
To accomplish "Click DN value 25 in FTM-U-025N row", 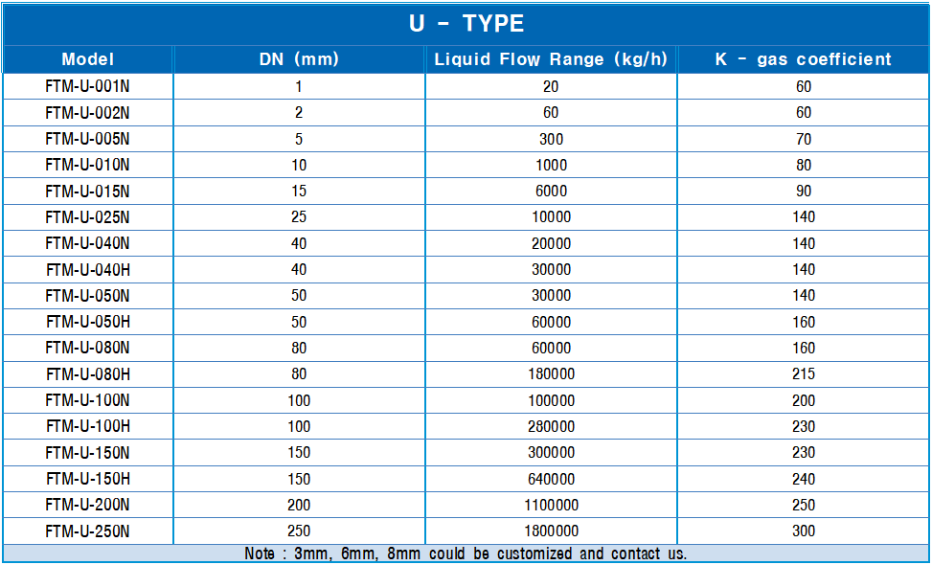I will [x=299, y=217].
